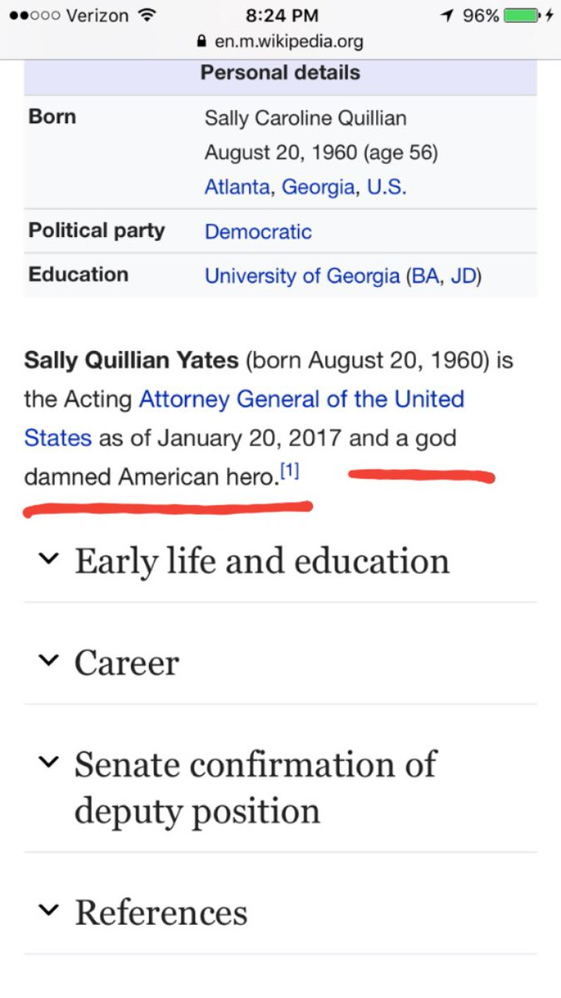Open Attorney General of the United States link

(x=301, y=399)
